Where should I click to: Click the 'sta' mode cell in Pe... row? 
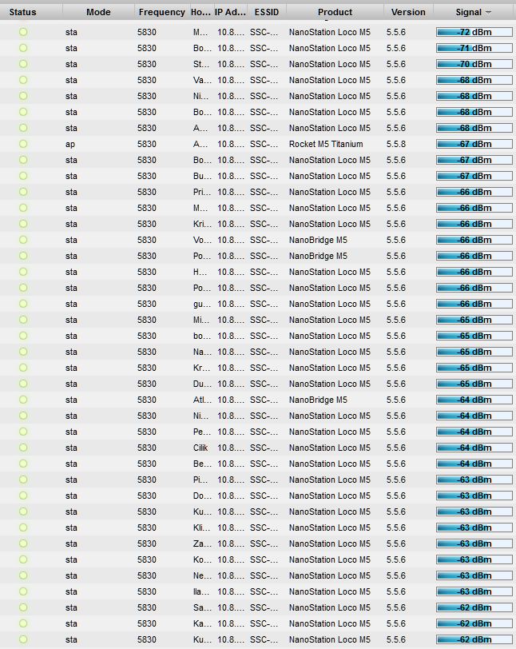tap(71, 432)
